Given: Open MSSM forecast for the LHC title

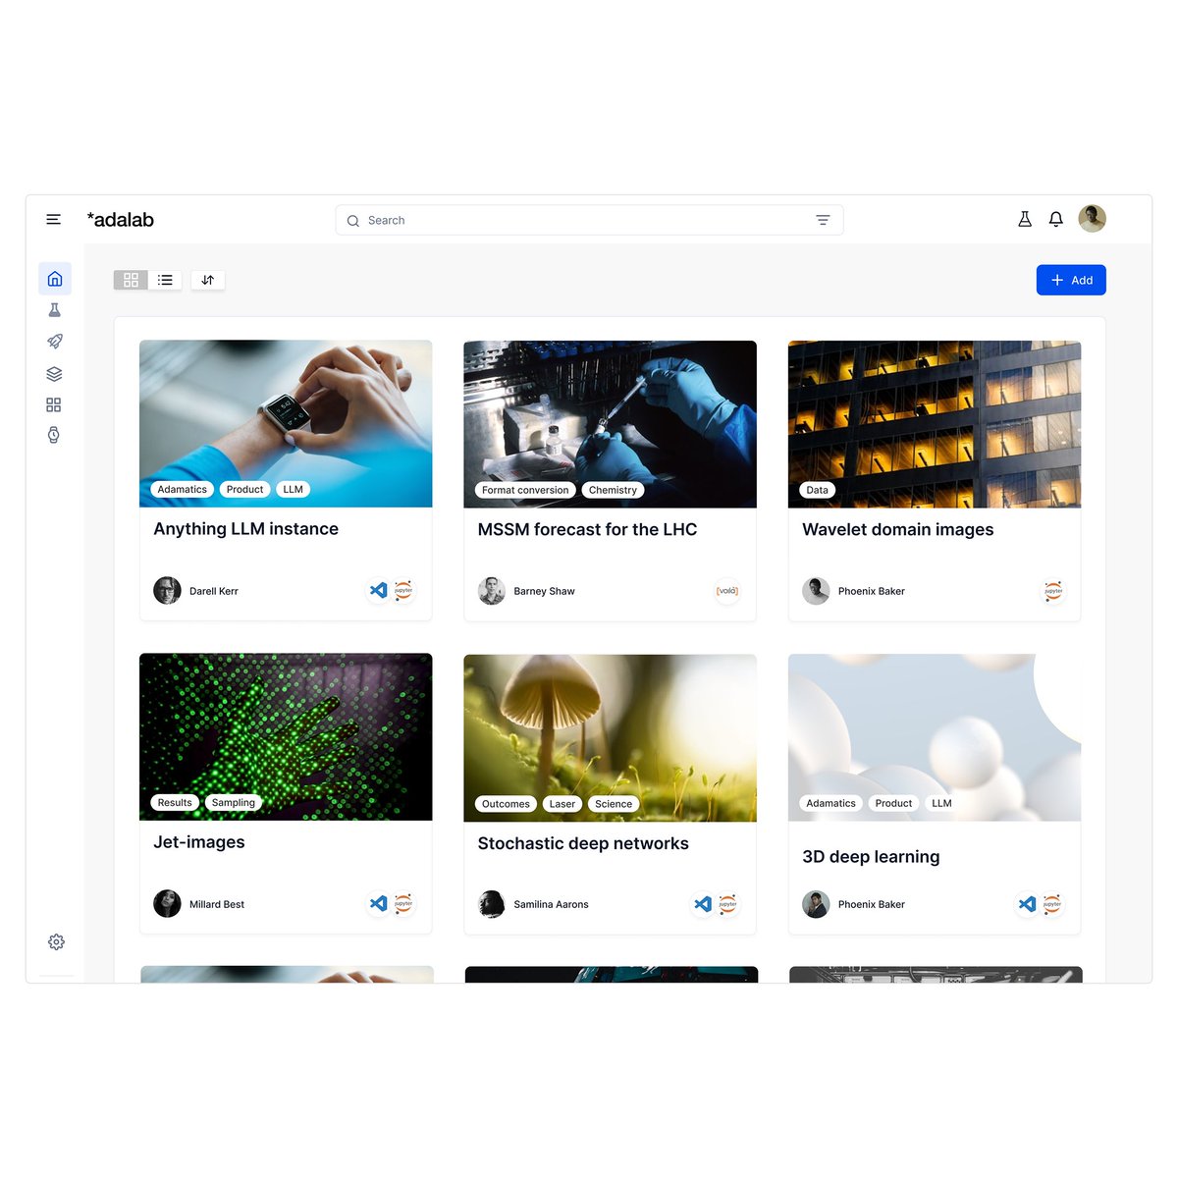Looking at the screenshot, I should [x=587, y=530].
